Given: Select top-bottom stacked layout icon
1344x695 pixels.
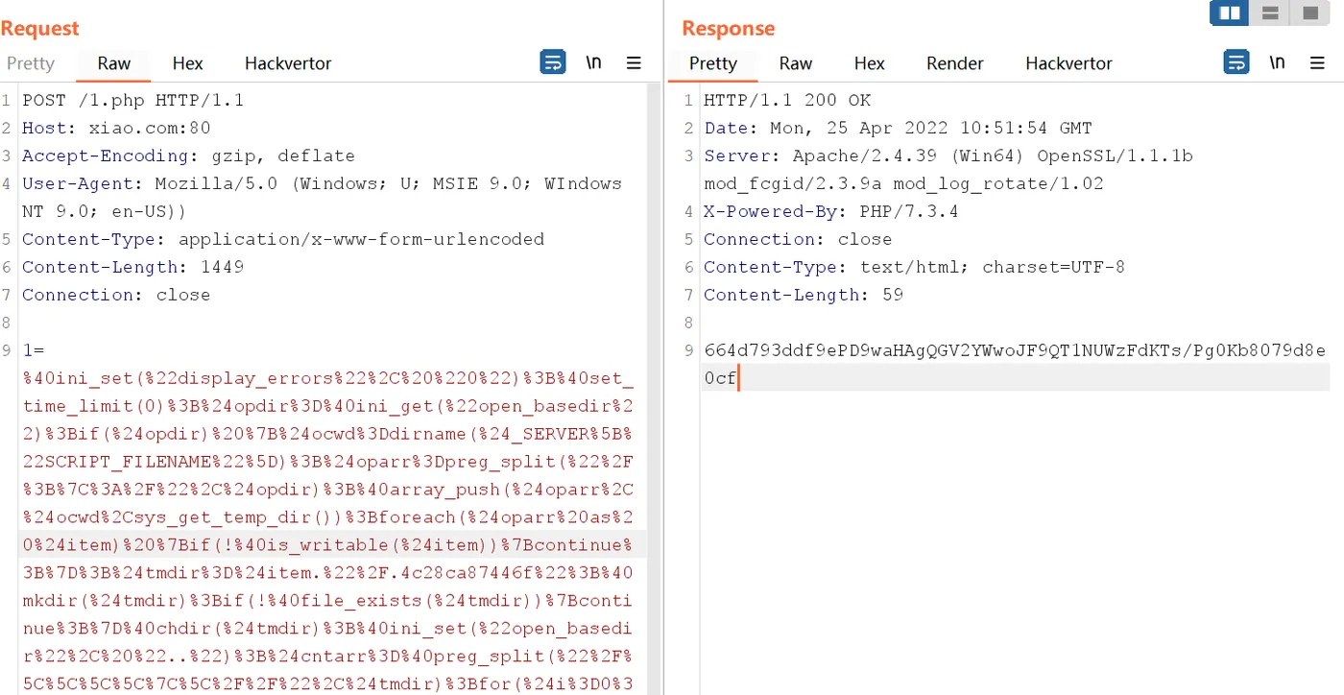Looking at the screenshot, I should tap(1270, 13).
